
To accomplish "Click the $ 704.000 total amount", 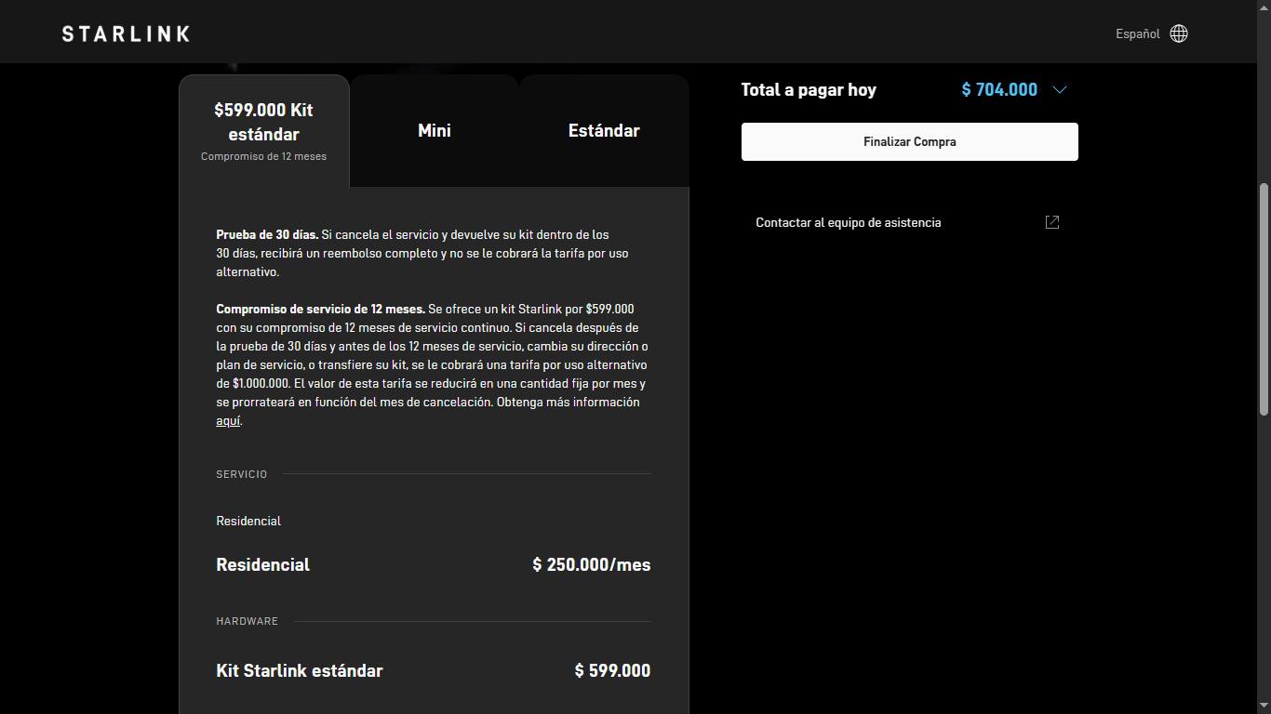I will click(999, 89).
